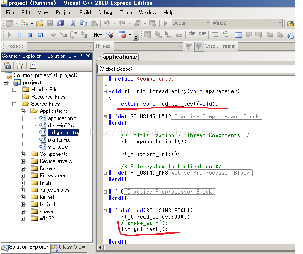Screen dimensions: 303x254
Task: Expand the Components folder
Action: tap(22, 154)
